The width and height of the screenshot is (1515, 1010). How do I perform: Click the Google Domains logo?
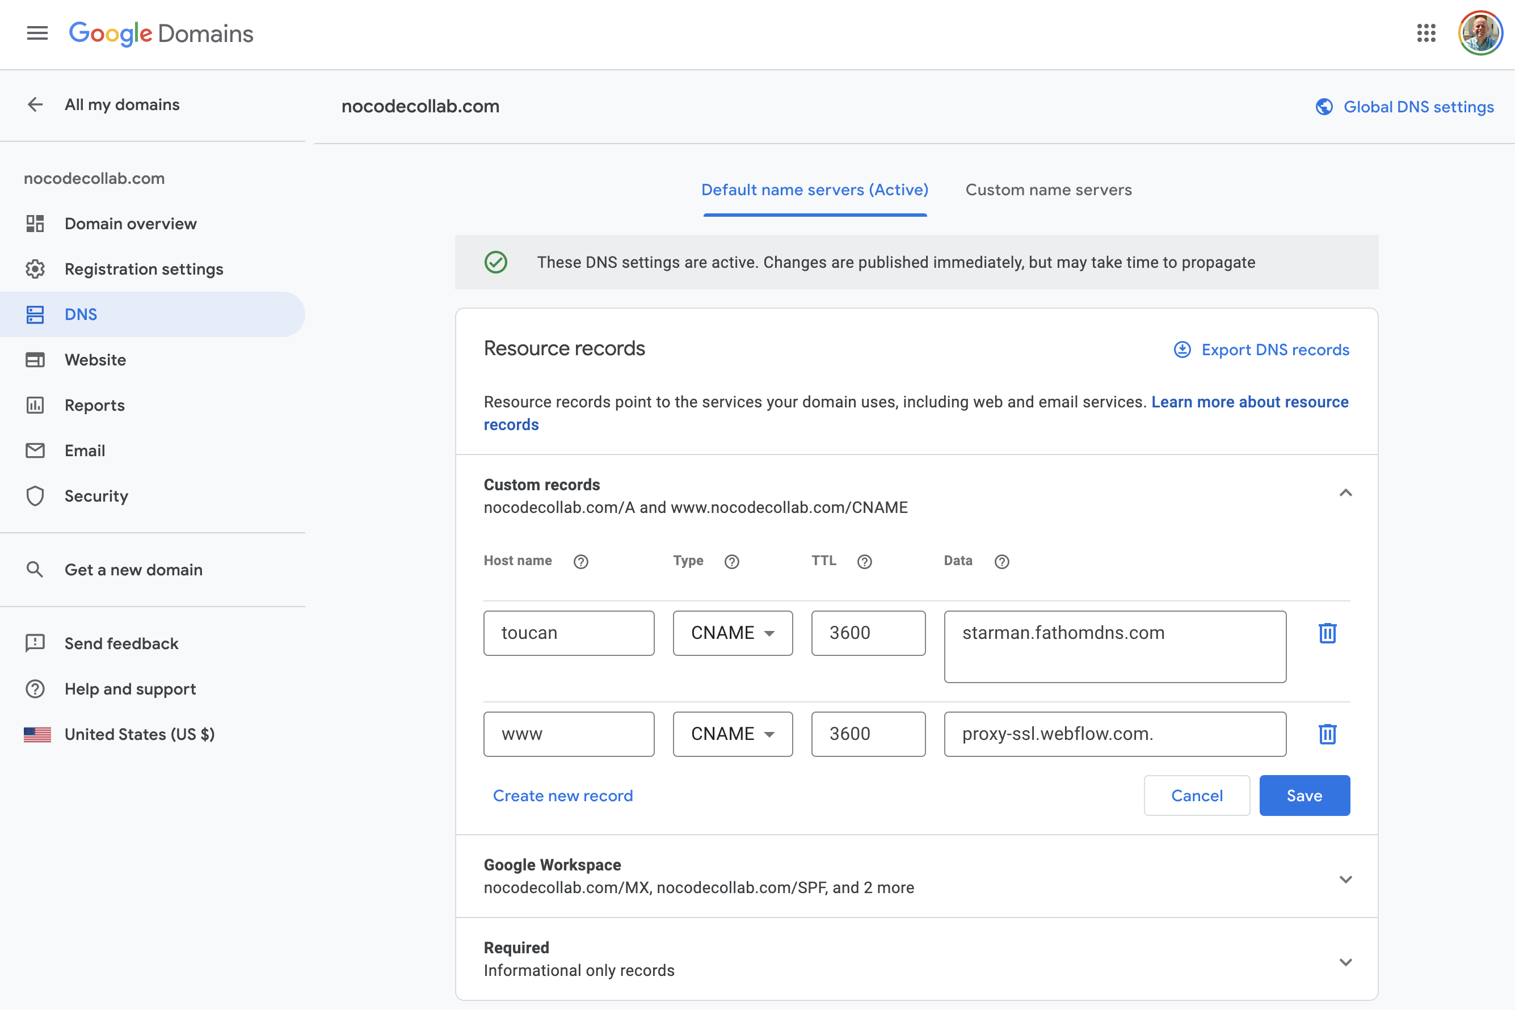tap(161, 33)
